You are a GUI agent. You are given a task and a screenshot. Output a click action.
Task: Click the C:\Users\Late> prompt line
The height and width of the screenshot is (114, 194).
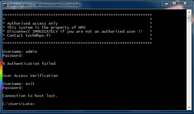[19, 104]
